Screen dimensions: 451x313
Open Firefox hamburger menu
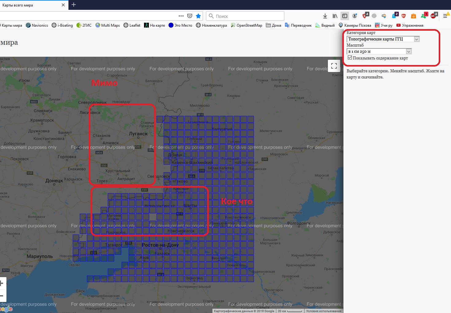click(445, 16)
